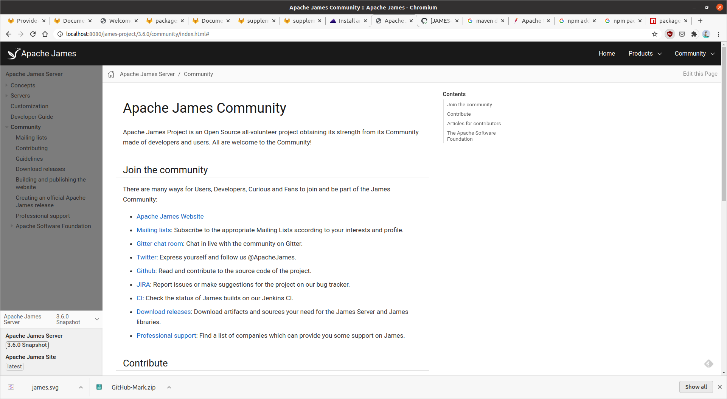Click the Pocket extension icon
Screen dimensions: 727x399
click(x=682, y=34)
